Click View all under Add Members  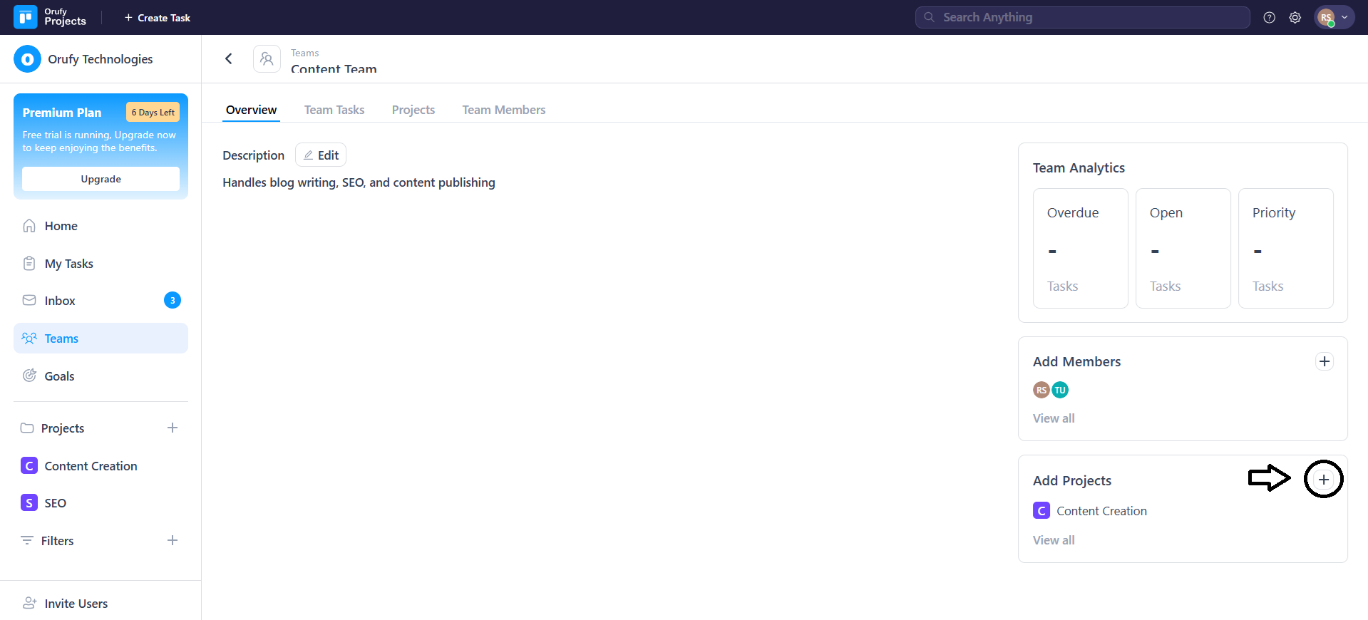(x=1053, y=418)
